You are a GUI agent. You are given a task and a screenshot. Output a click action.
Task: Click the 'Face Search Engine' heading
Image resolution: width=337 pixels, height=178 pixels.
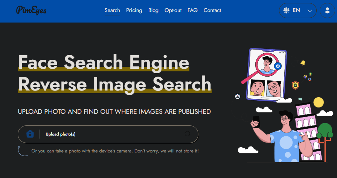104,62
